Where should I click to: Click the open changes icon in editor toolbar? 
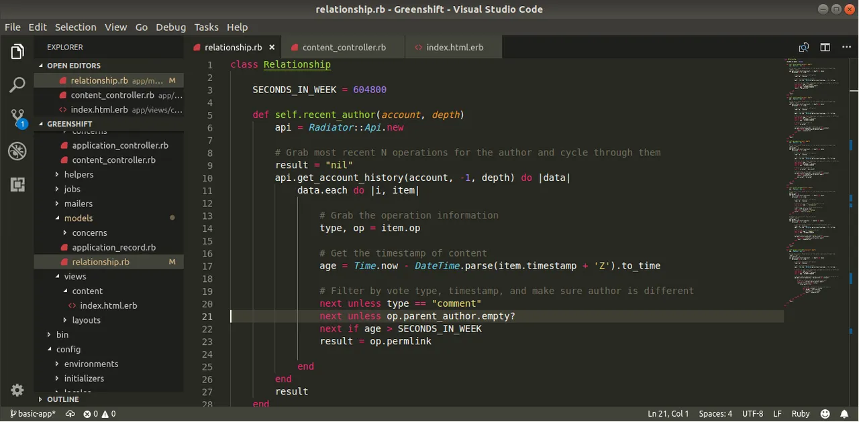(x=803, y=48)
